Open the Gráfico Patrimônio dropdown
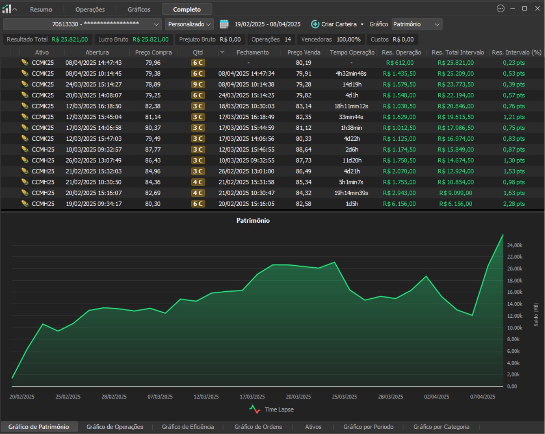Viewport: 545px width, 434px height. click(416, 24)
